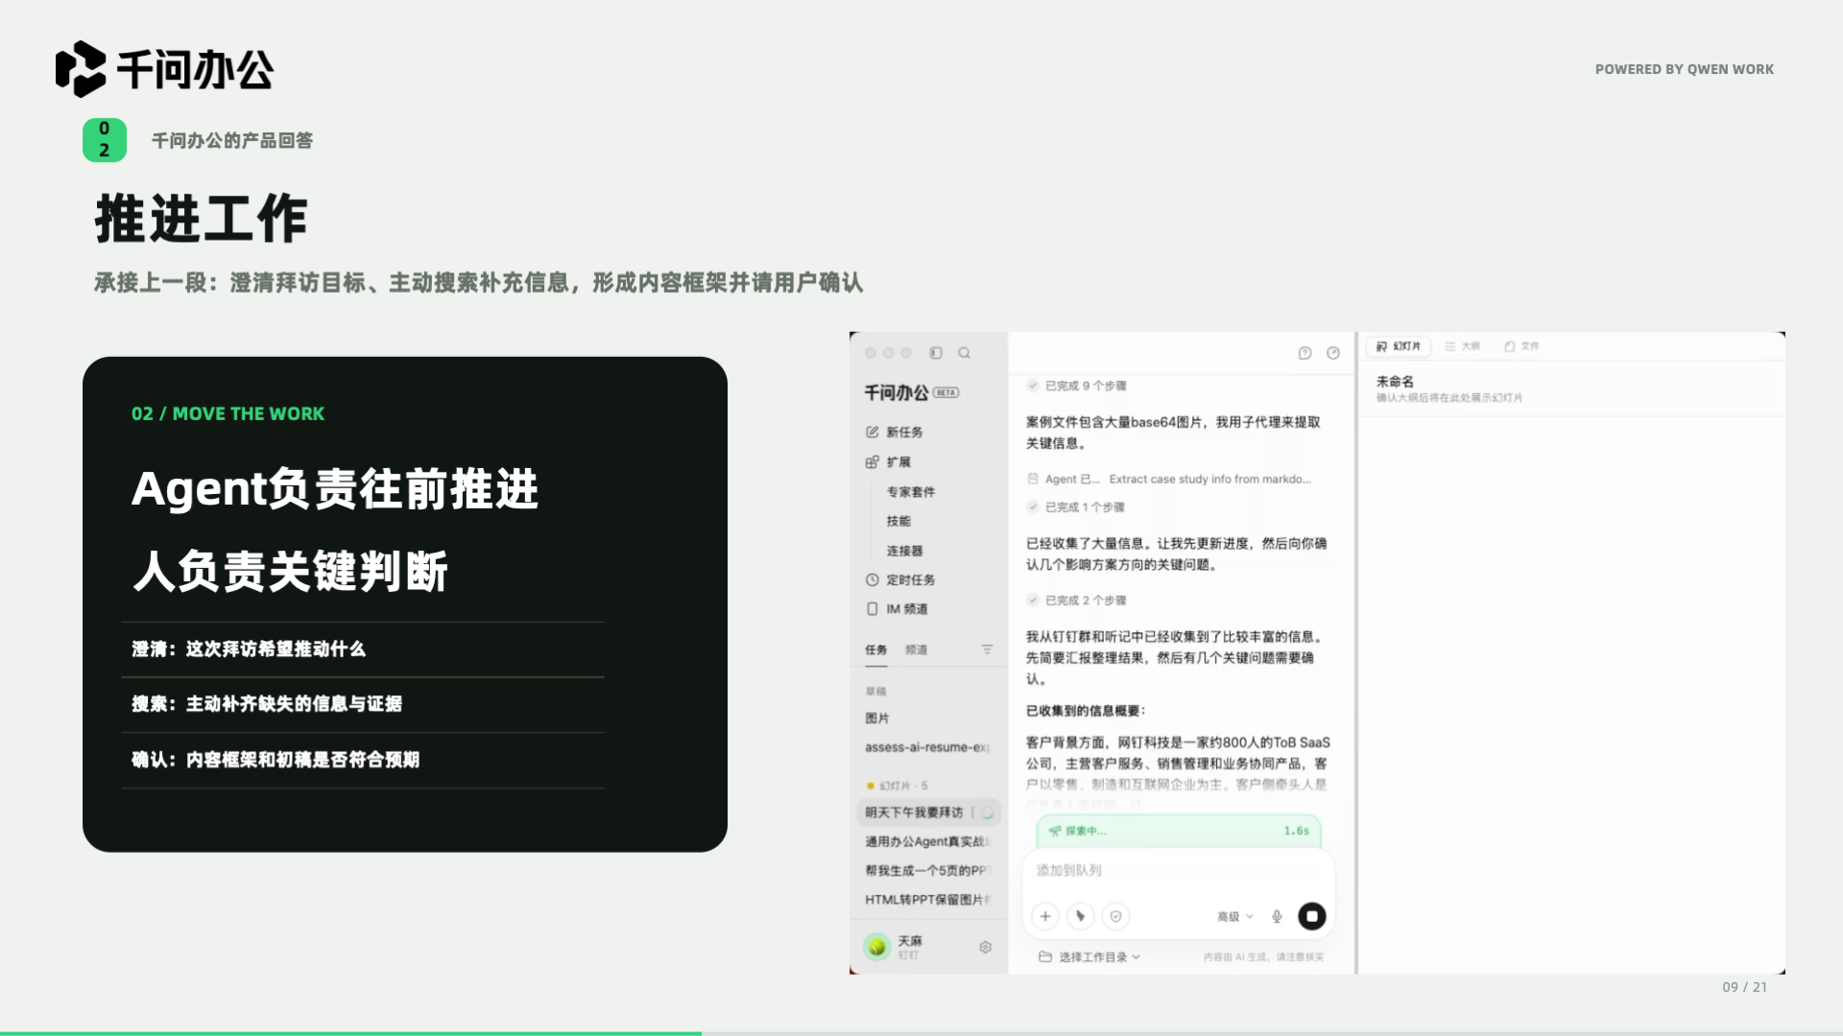The image size is (1843, 1036).
Task: Click the help question mark icon
Action: point(1304,353)
